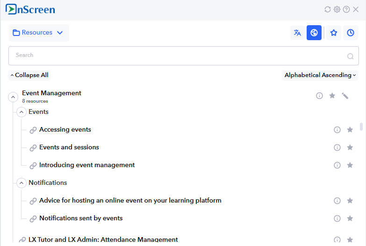Screen dimensions: 366x246
Task: Open recent history clock icon
Action: coord(351,33)
